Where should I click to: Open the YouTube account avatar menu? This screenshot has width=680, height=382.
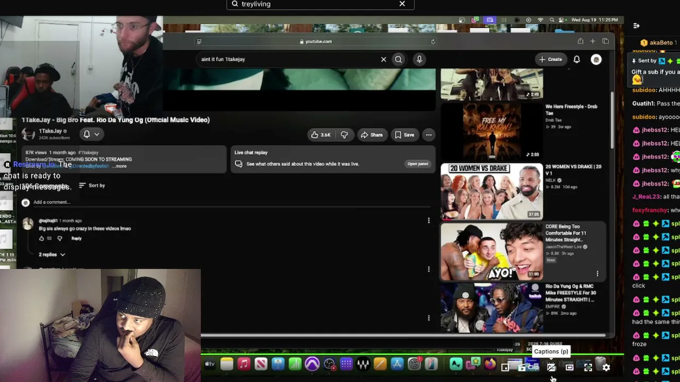(596, 59)
